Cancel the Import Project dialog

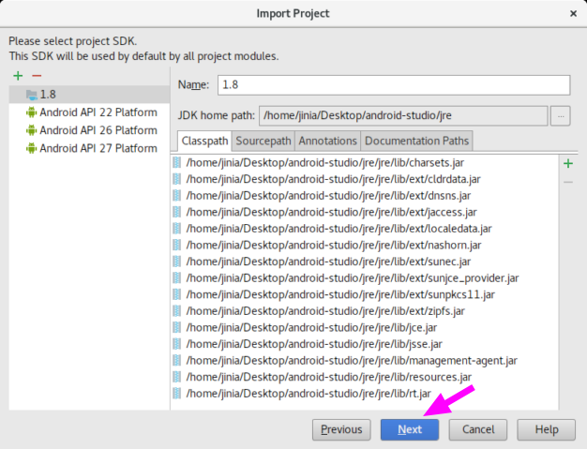point(478,429)
